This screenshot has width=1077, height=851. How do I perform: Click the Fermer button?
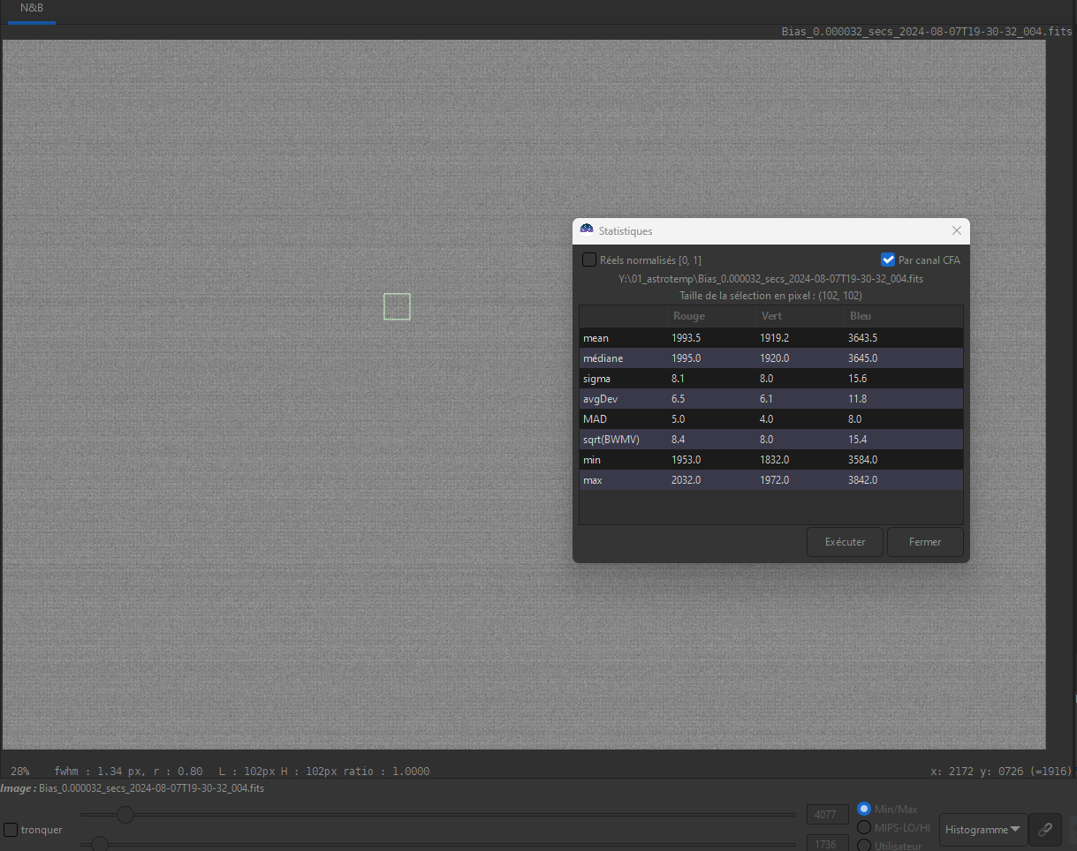(925, 542)
